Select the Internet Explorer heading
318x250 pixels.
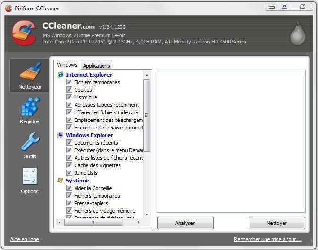[89, 75]
